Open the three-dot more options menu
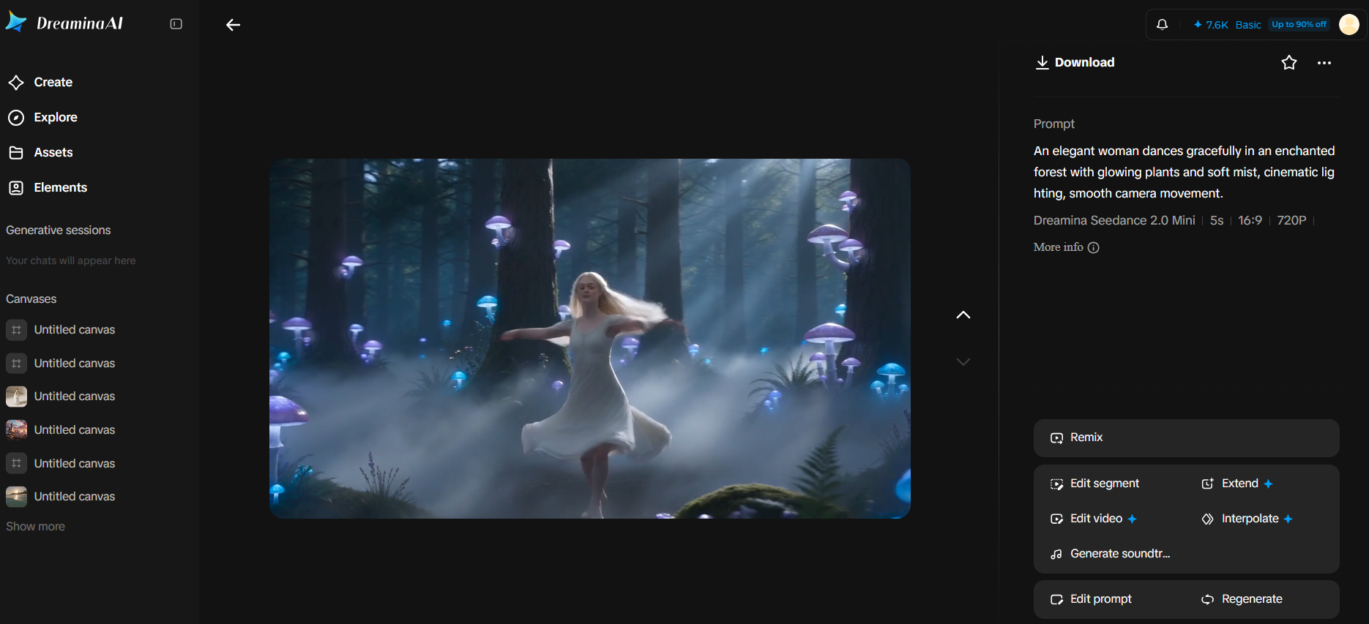Screen dimensions: 1369x624 pyautogui.click(x=1324, y=63)
